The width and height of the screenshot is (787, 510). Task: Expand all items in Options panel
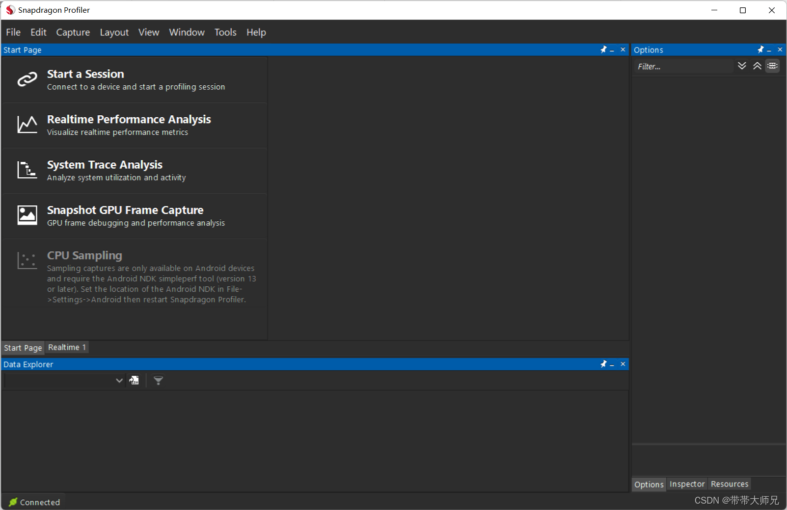click(742, 66)
